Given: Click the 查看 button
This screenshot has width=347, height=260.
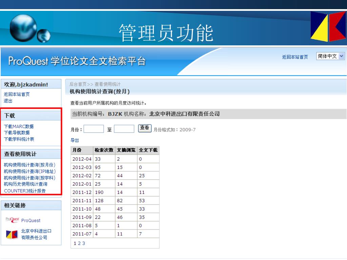Looking at the screenshot, I should coord(145,128).
